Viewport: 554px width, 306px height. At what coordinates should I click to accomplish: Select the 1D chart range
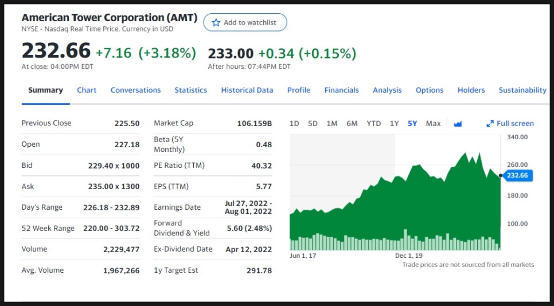(x=294, y=124)
